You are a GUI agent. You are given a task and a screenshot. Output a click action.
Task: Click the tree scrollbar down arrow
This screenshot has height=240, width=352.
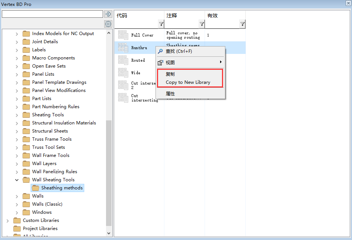coord(109,233)
